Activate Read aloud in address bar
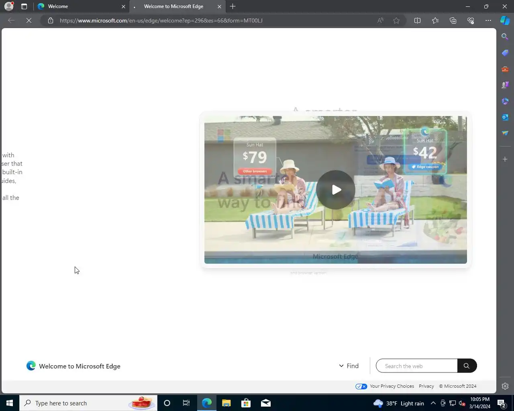This screenshot has height=411, width=514. pyautogui.click(x=380, y=20)
